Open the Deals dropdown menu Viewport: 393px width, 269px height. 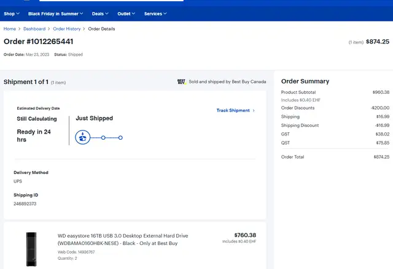[100, 13]
